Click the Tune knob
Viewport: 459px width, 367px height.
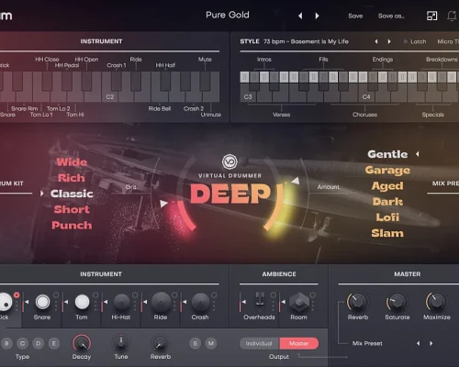pyautogui.click(x=121, y=343)
